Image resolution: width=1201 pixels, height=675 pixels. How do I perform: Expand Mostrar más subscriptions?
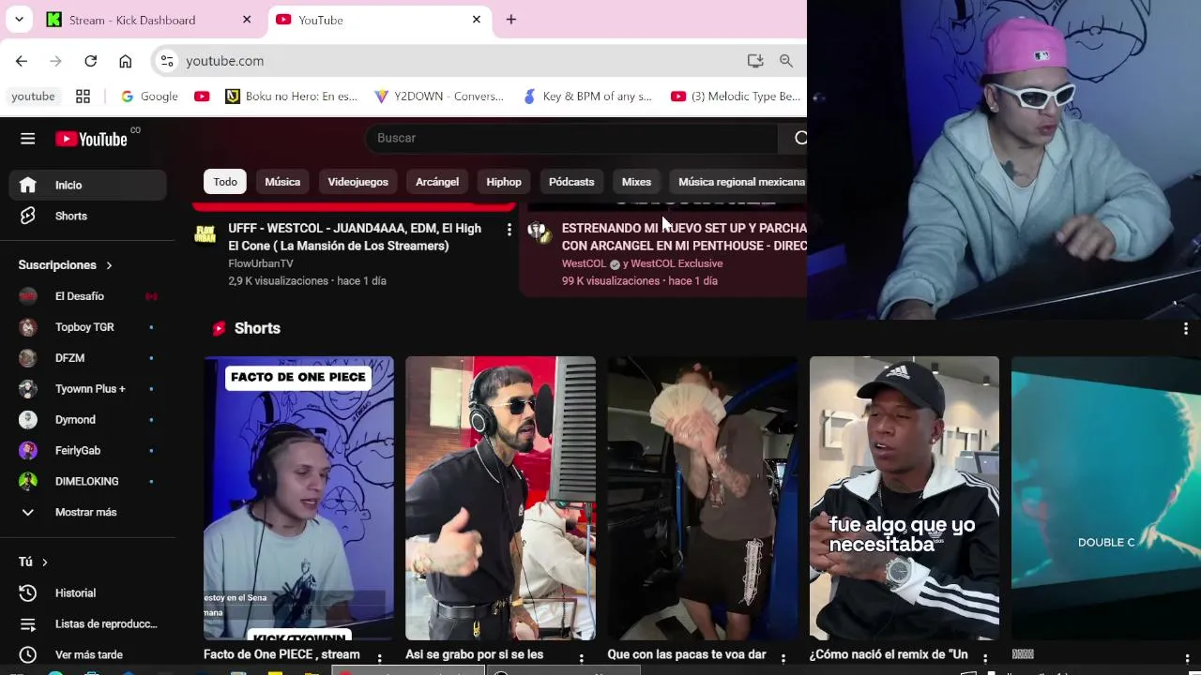[88, 512]
